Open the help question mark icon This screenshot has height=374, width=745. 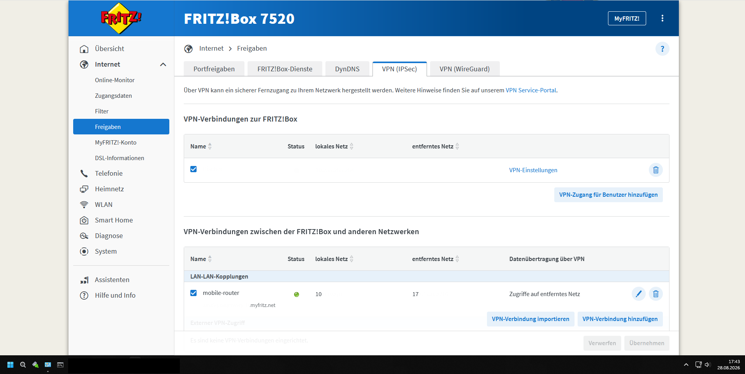[662, 49]
